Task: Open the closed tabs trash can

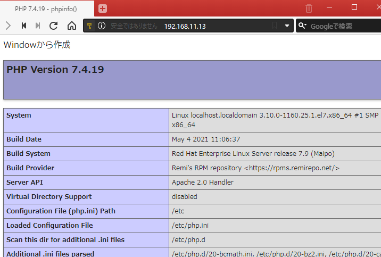Action: click(x=309, y=9)
